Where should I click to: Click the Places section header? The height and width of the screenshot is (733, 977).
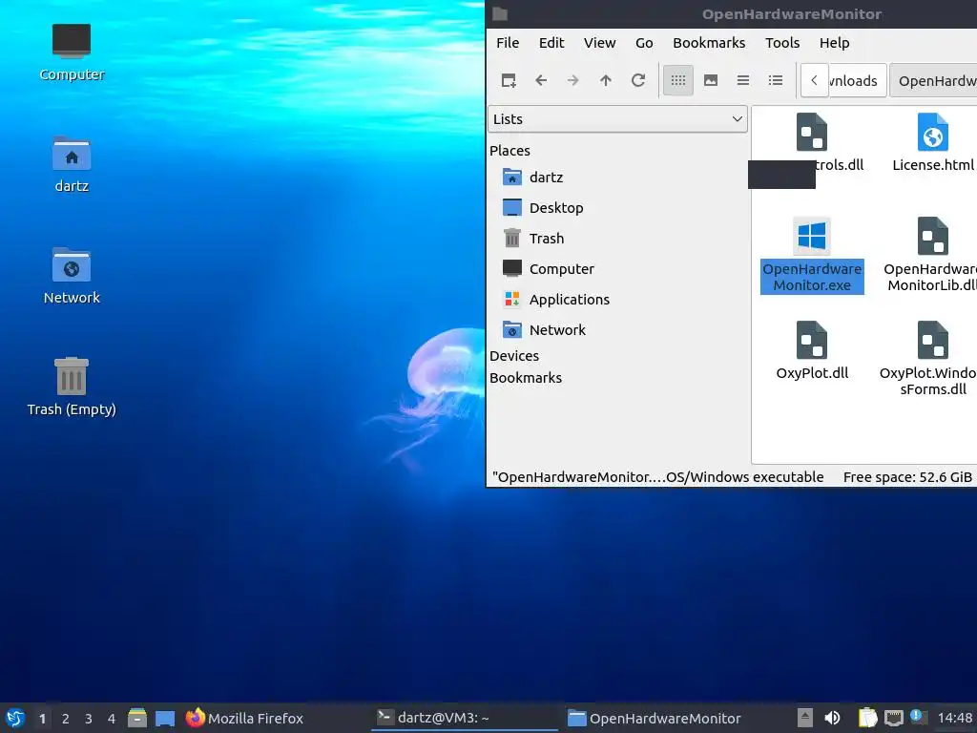tap(509, 151)
